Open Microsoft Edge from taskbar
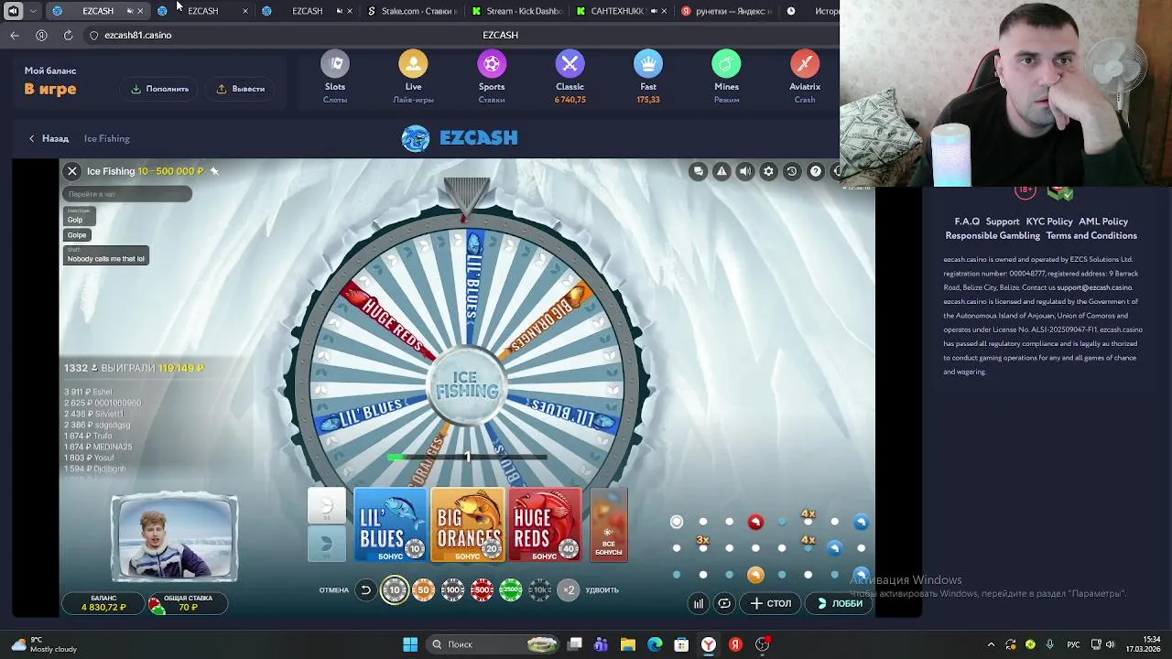This screenshot has width=1172, height=659. coord(655,644)
